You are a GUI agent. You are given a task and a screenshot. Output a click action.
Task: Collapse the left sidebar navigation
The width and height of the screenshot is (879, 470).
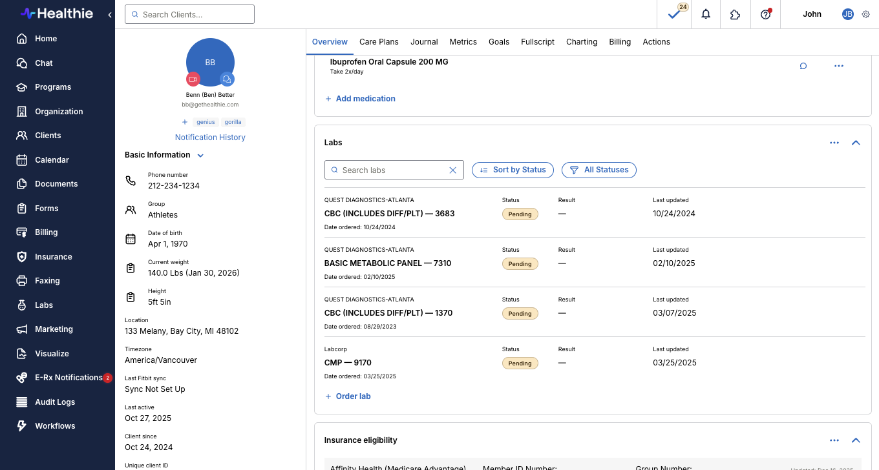click(110, 14)
